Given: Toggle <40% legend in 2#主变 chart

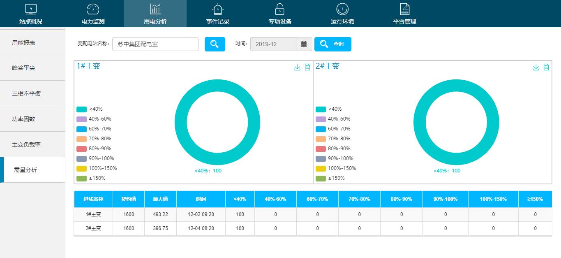Looking at the screenshot, I should pyautogui.click(x=329, y=109).
